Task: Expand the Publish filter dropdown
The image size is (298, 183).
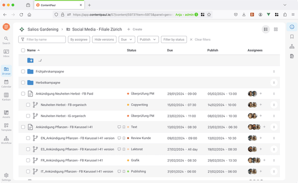Action: (x=148, y=39)
